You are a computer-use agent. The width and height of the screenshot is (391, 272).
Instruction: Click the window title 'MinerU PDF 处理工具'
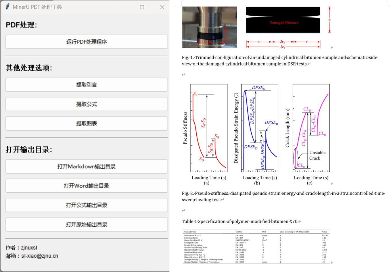tap(37, 7)
